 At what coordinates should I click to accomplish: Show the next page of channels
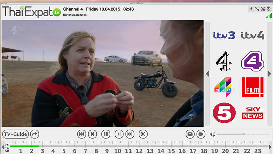[269, 74]
